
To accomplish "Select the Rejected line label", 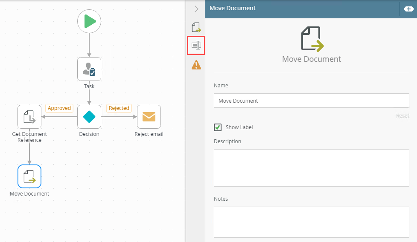I will [119, 108].
